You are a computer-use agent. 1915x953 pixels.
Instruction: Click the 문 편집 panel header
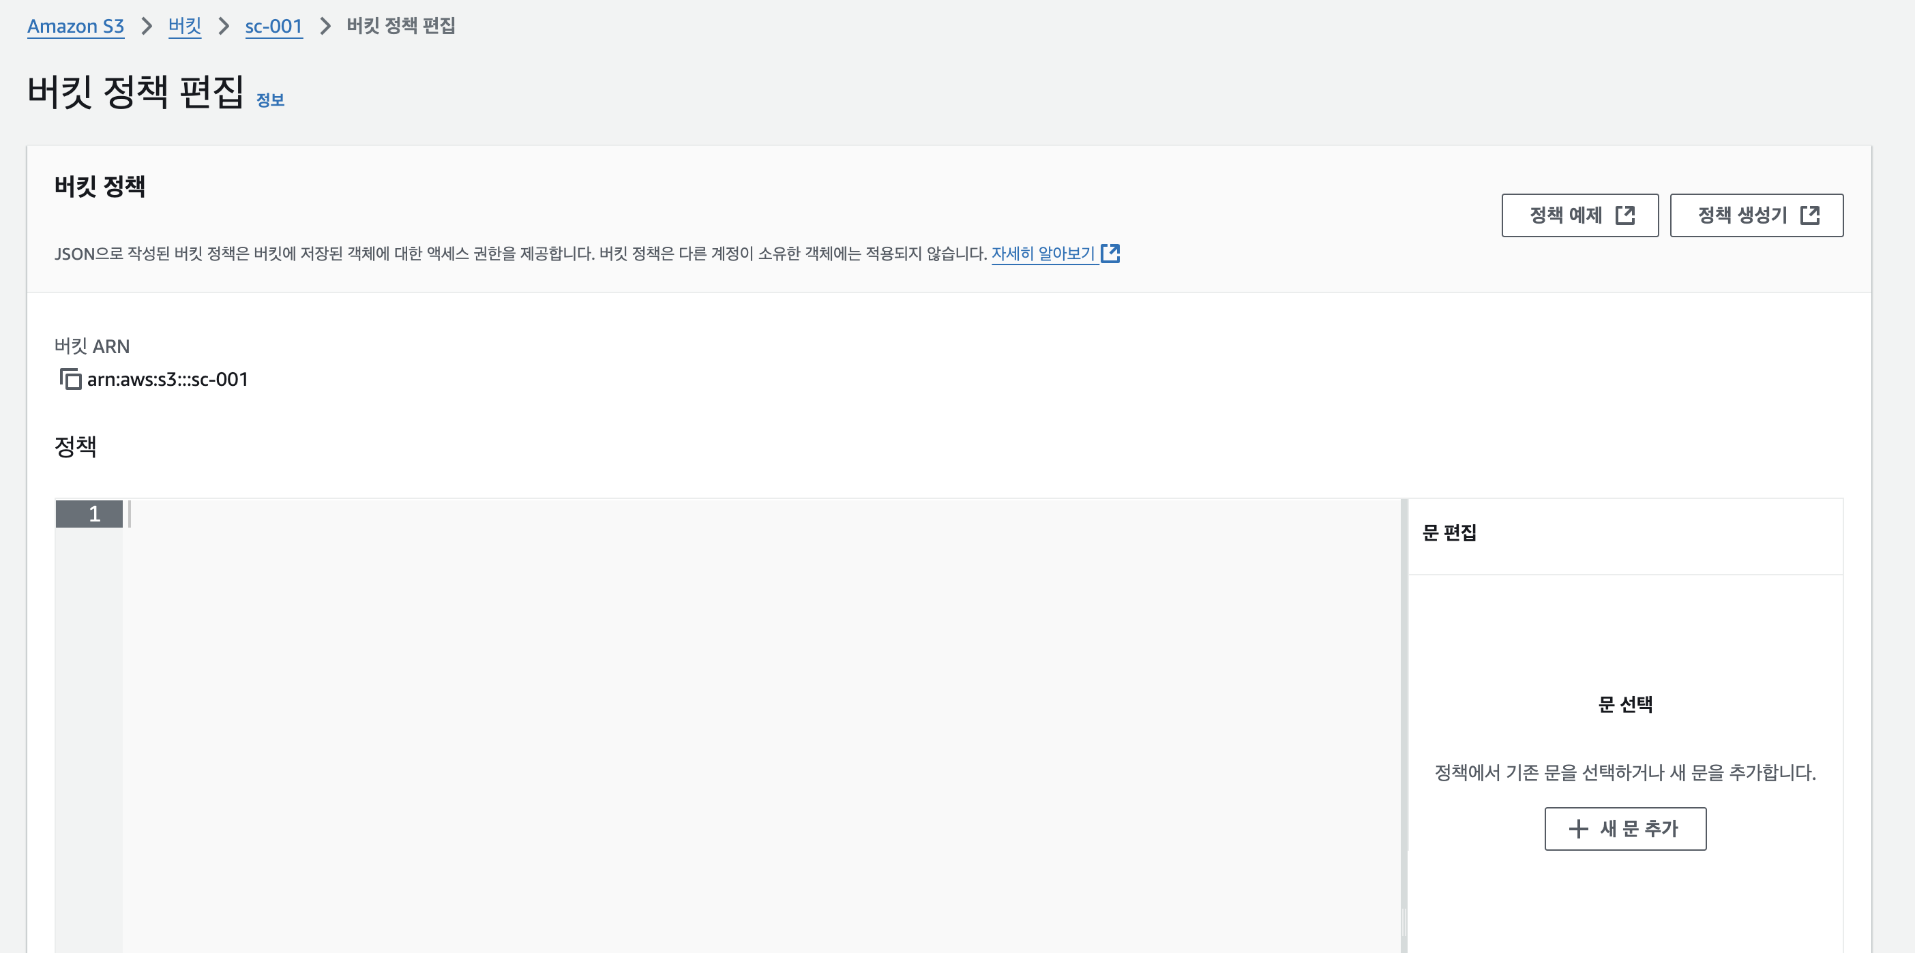(1449, 532)
